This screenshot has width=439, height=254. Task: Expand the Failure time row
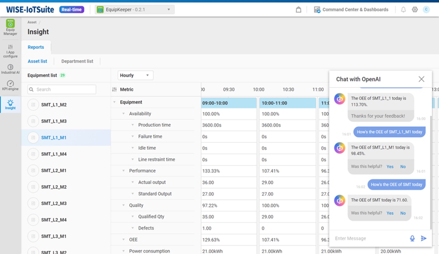[x=133, y=137]
